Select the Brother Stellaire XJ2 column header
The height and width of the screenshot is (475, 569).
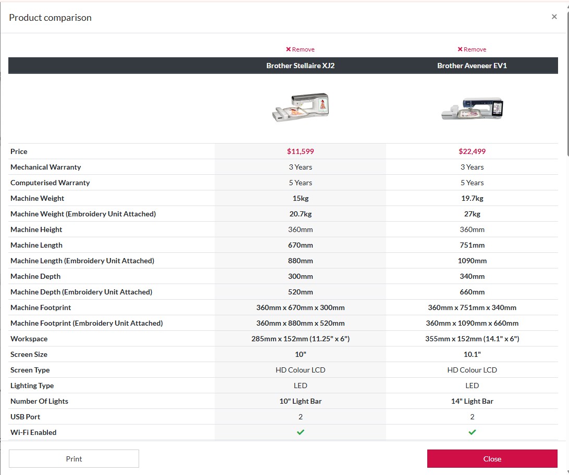(x=301, y=66)
